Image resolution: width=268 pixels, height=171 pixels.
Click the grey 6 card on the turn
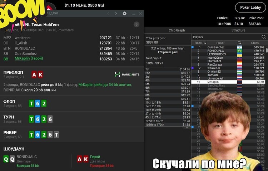pos(50,119)
